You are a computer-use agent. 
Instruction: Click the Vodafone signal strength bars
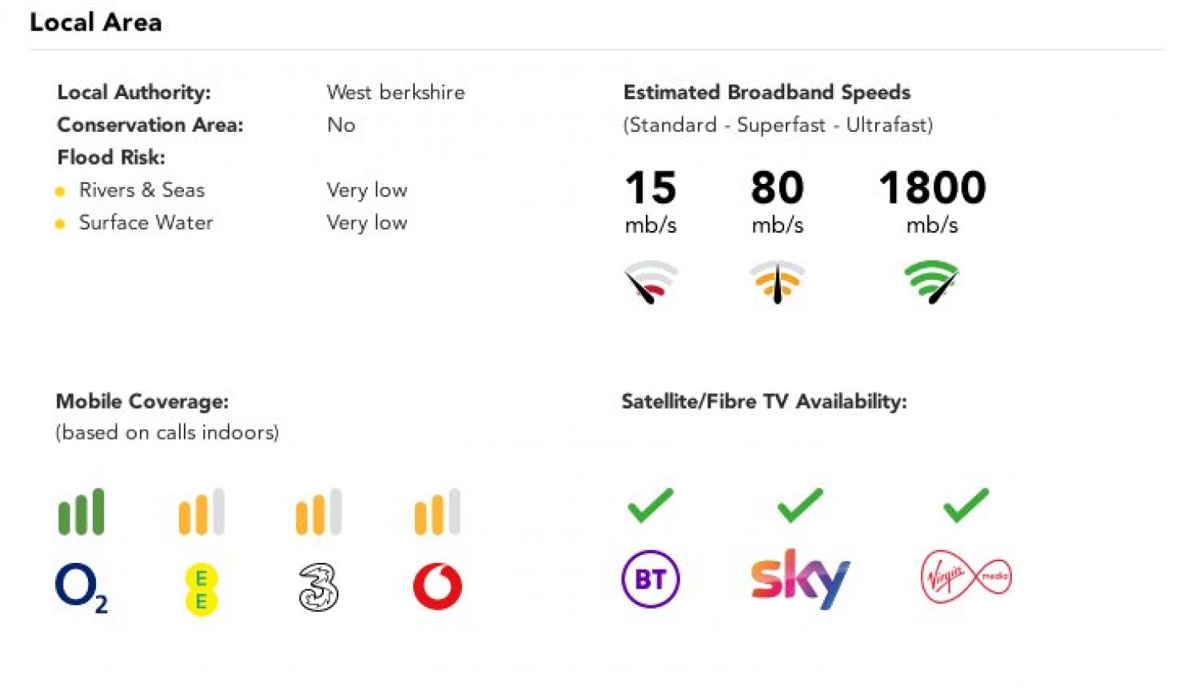437,512
